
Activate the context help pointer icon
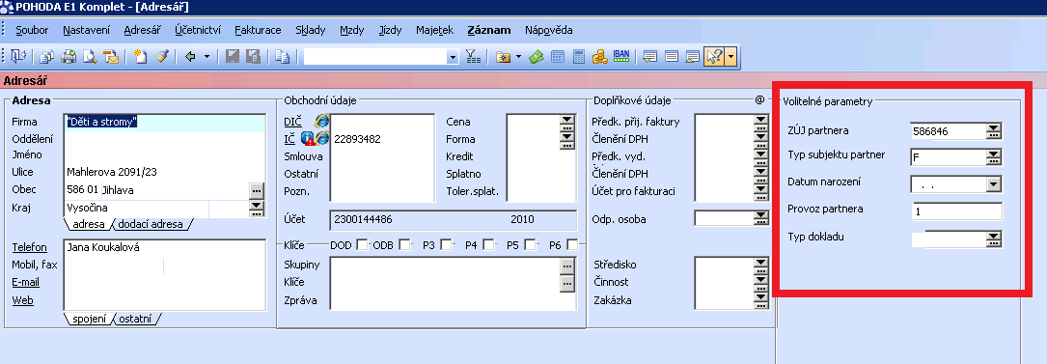[x=714, y=57]
